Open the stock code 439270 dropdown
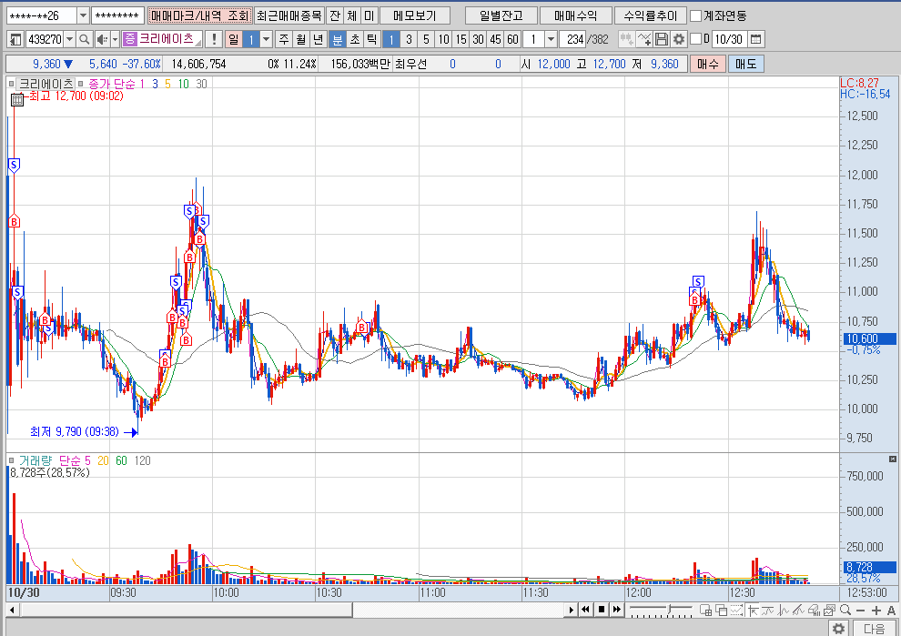 [69, 39]
